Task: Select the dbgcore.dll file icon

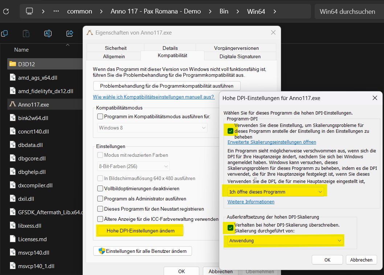Action: point(12,158)
